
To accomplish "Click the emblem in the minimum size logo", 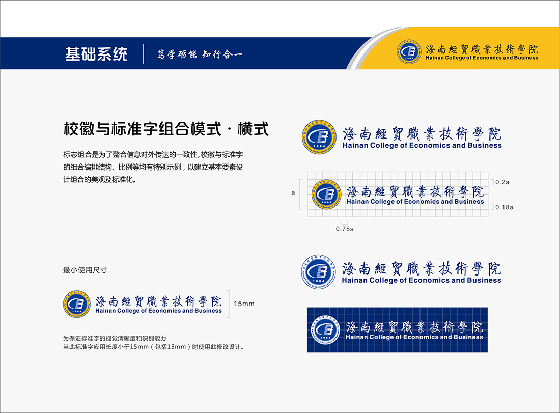I will [x=77, y=304].
